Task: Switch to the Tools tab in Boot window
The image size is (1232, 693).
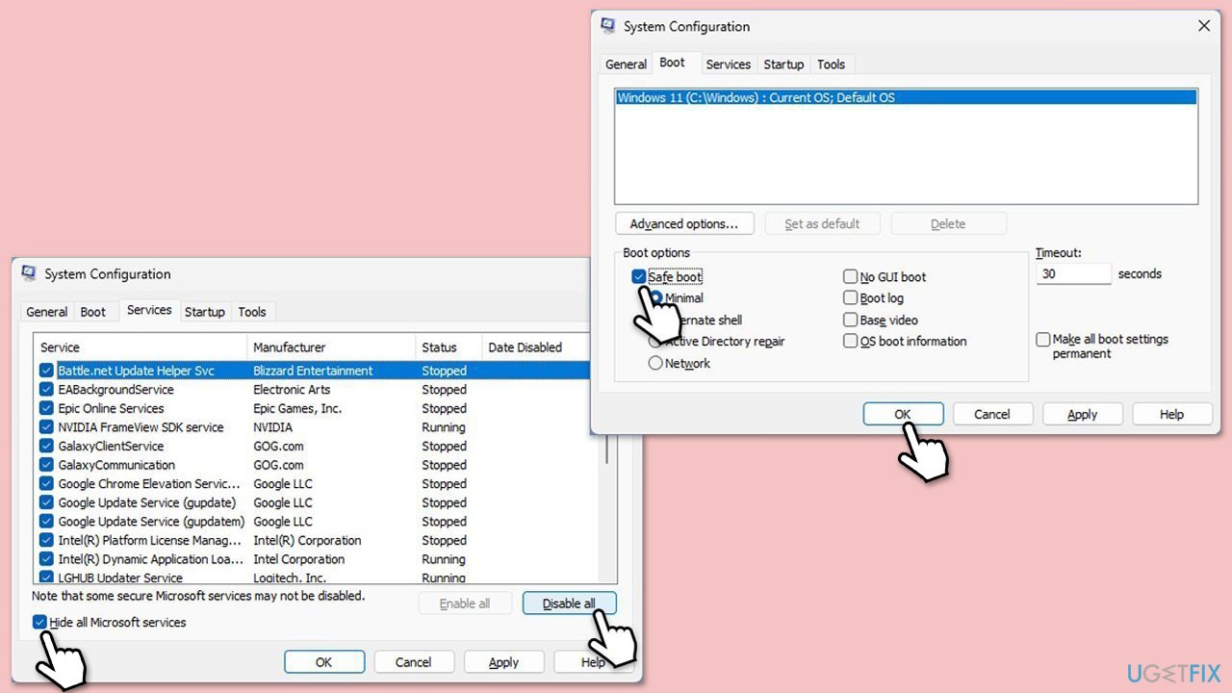Action: pos(831,64)
